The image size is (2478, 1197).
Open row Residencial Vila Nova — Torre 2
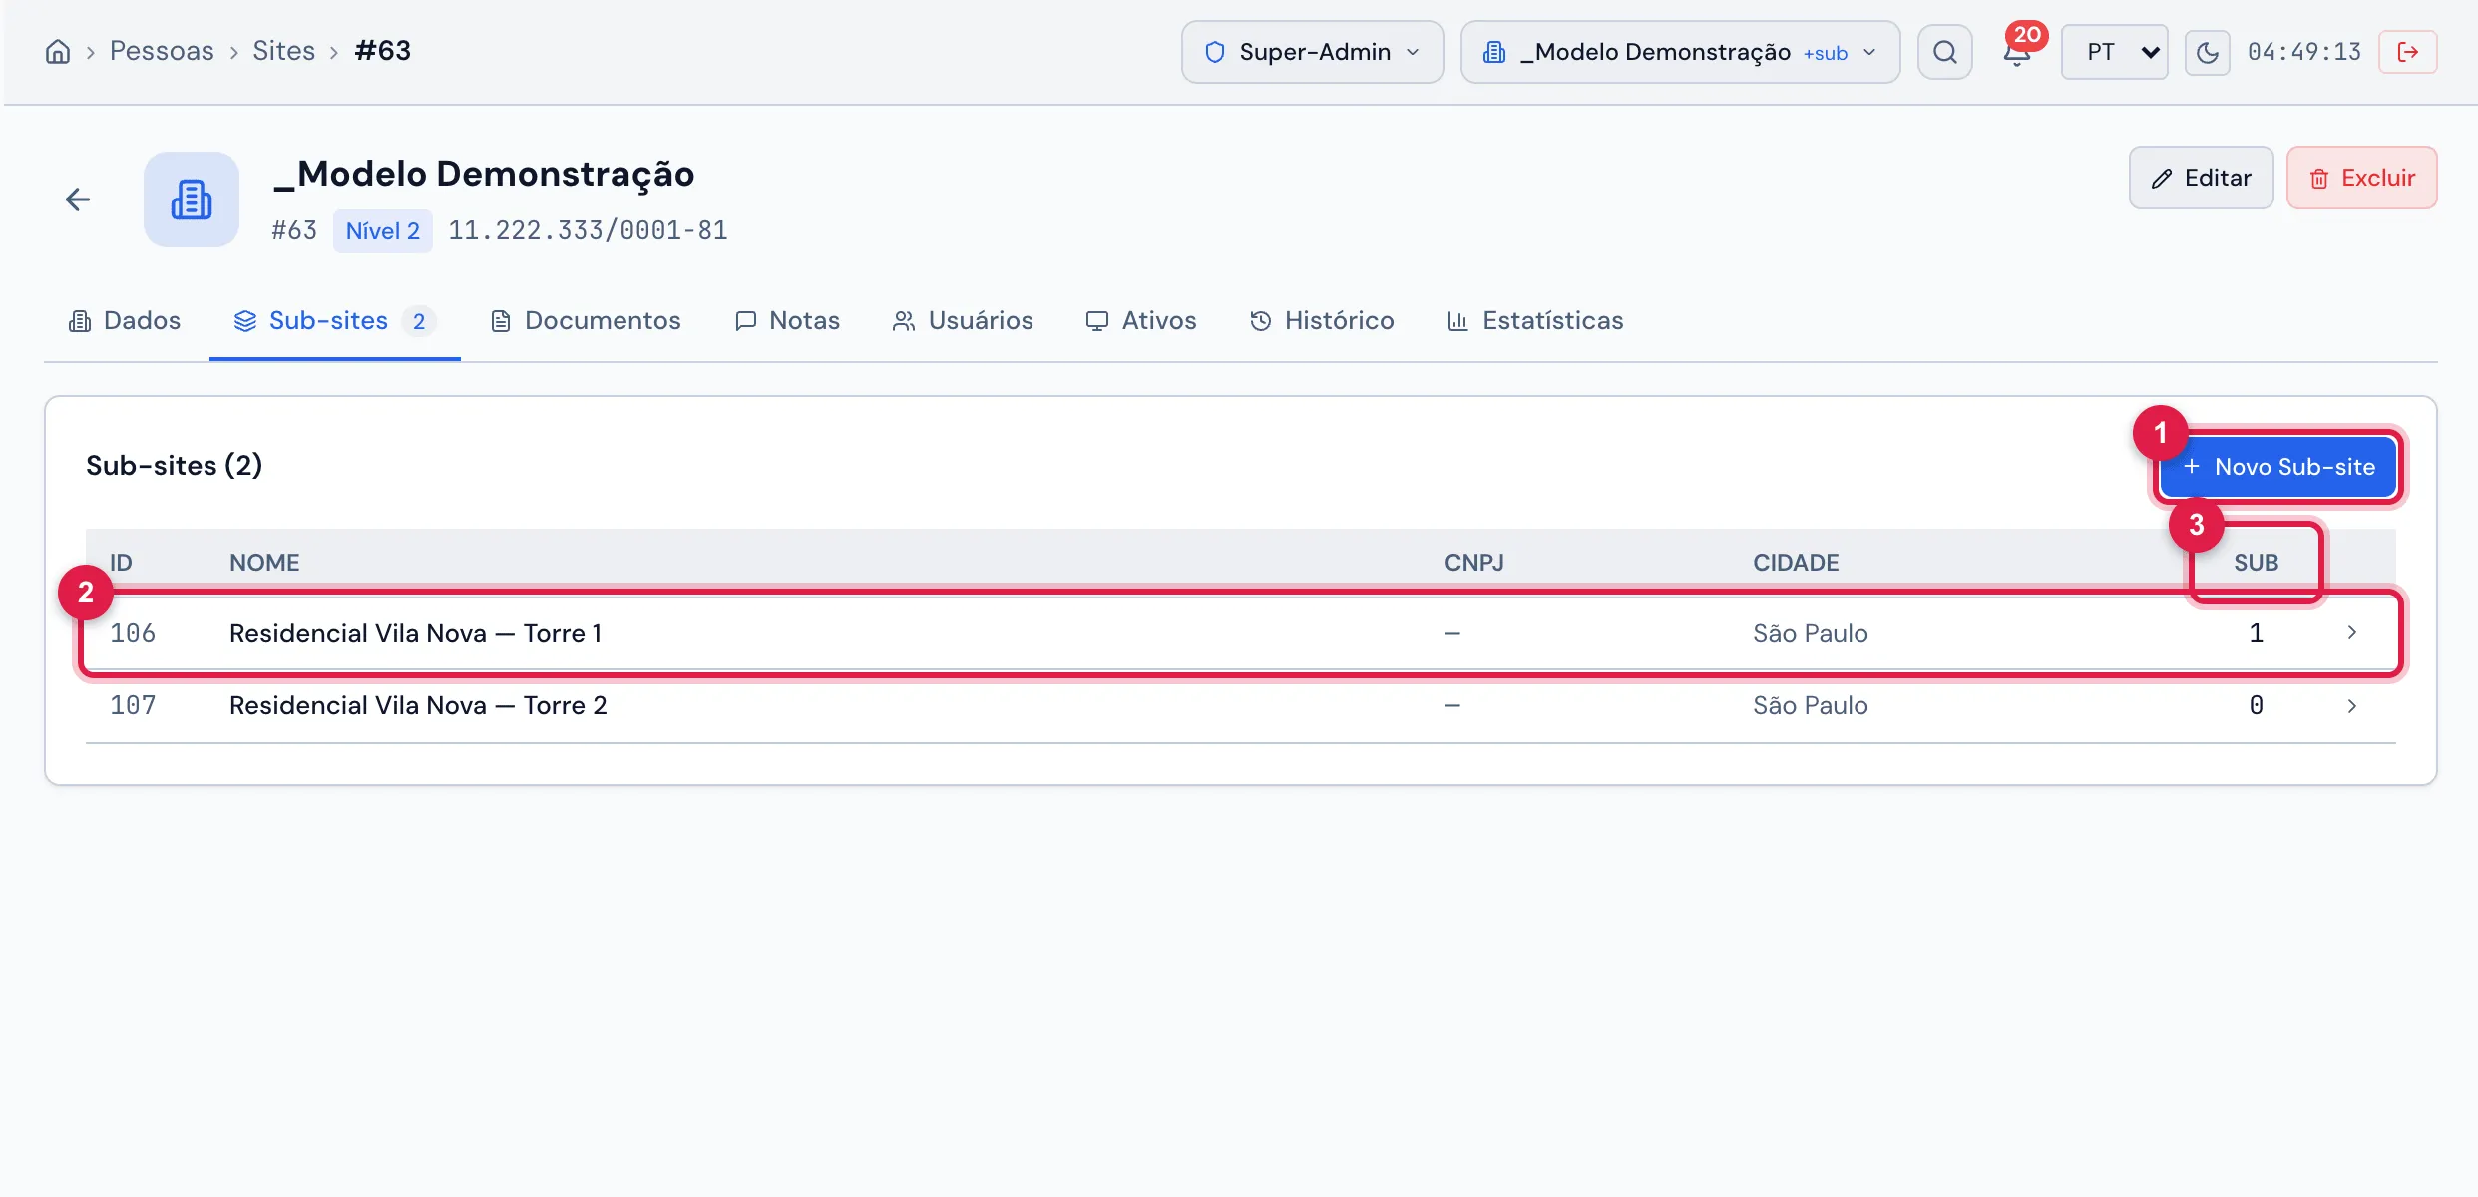point(1240,706)
